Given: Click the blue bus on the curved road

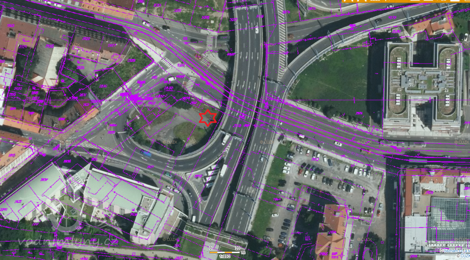Looking at the screenshot, I should 146,153.
